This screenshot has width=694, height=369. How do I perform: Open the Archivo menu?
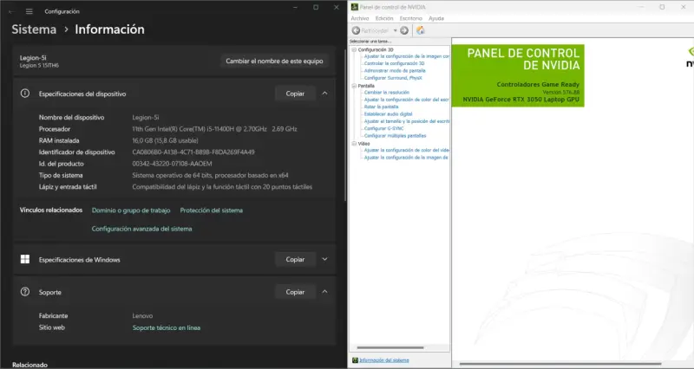point(360,18)
